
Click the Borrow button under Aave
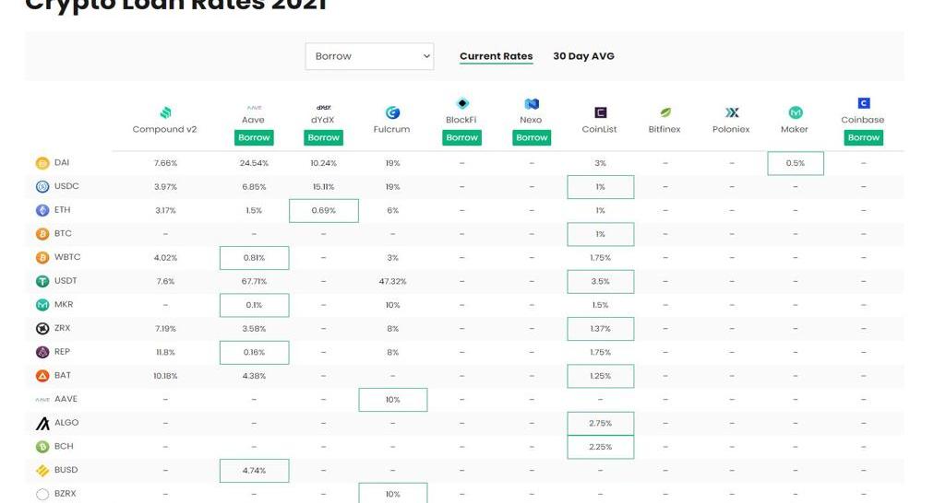pyautogui.click(x=254, y=137)
